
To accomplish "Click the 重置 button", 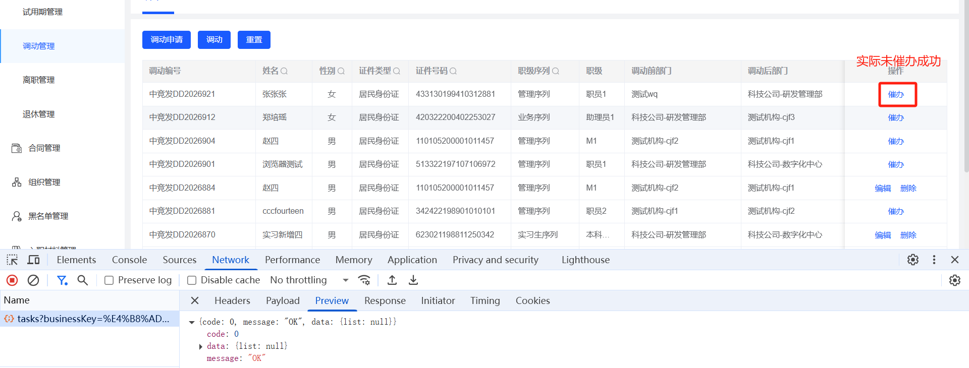I will [254, 40].
